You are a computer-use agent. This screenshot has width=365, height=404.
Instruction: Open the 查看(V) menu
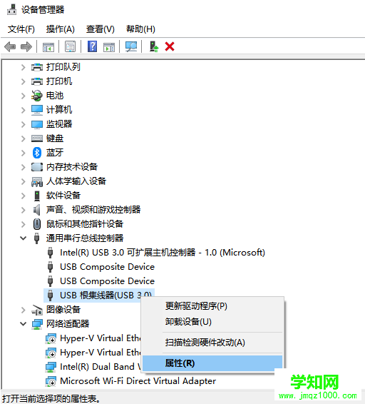coord(100,29)
